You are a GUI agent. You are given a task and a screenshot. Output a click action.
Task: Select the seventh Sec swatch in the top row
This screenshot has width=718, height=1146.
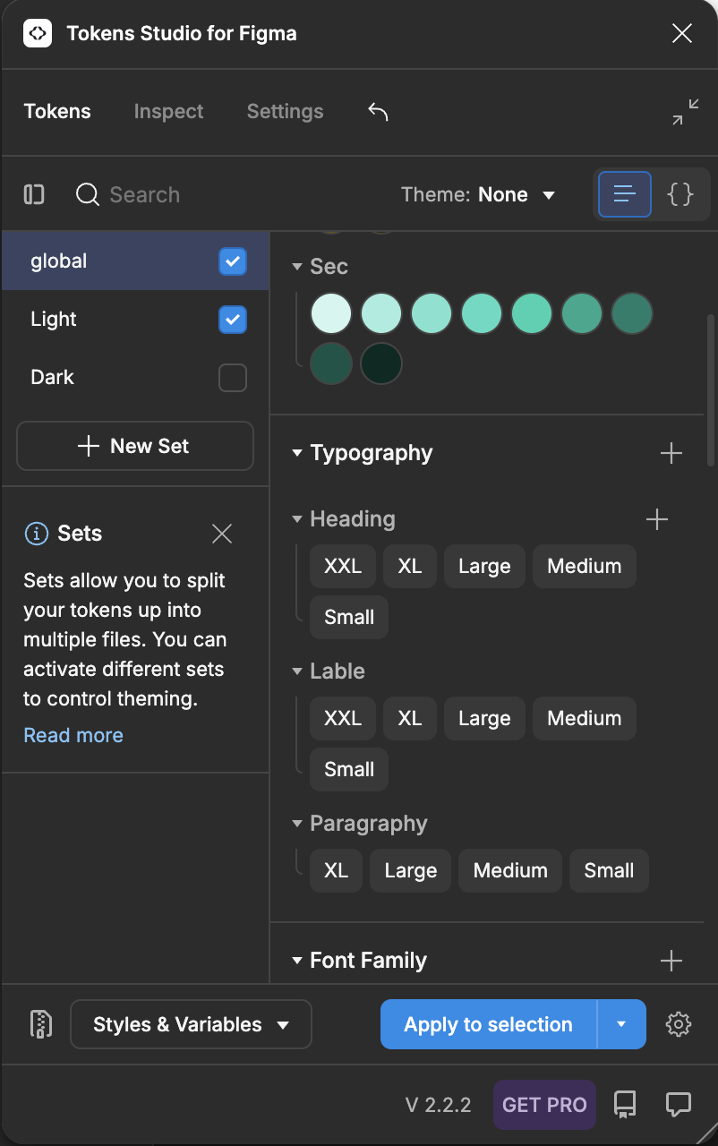(632, 314)
